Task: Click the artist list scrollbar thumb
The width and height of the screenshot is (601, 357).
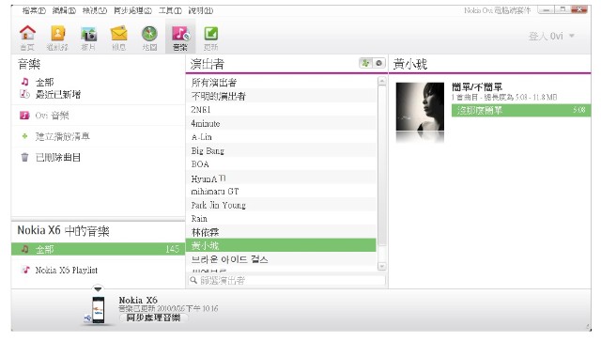Action: [x=382, y=165]
